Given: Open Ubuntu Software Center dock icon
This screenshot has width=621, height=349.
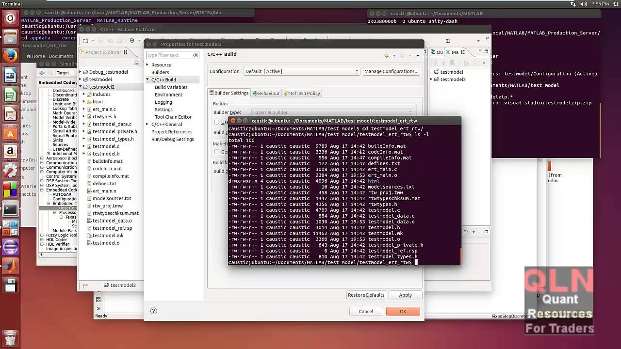Looking at the screenshot, I should 10,133.
